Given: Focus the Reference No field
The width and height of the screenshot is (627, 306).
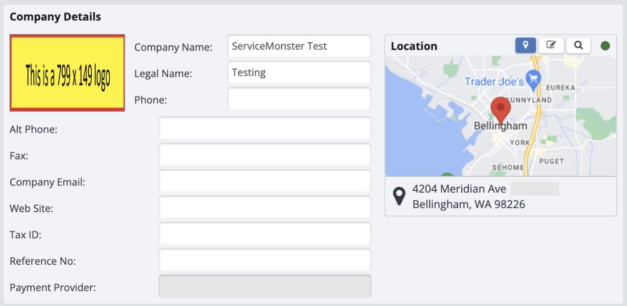Looking at the screenshot, I should (265, 261).
